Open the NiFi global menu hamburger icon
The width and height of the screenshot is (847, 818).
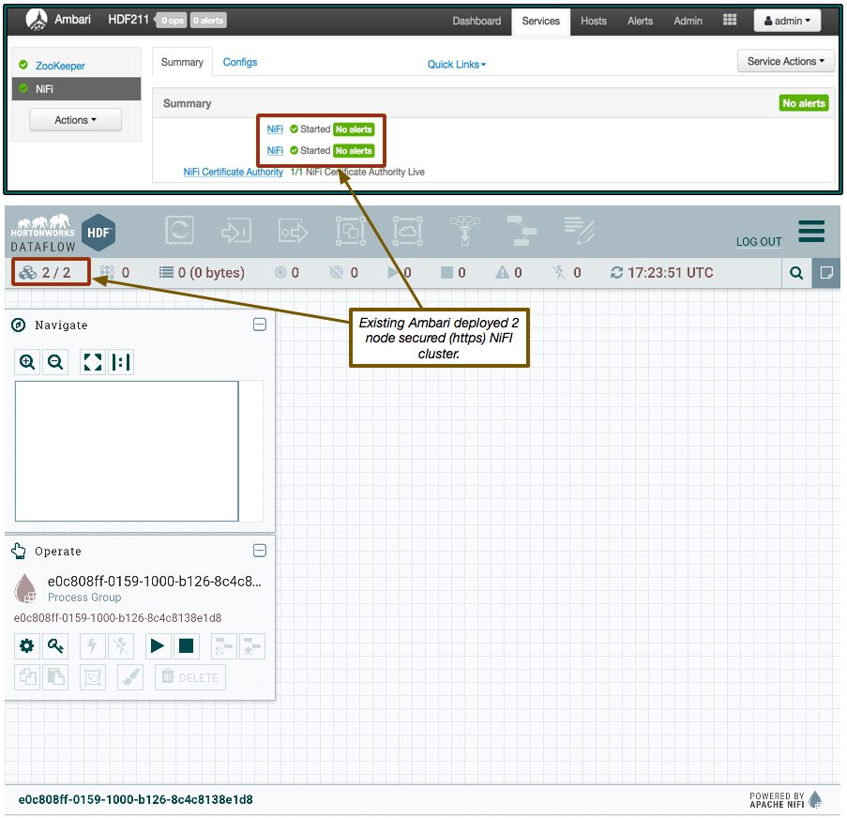pyautogui.click(x=811, y=232)
